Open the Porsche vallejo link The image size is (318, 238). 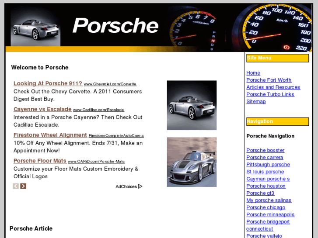point(264,236)
